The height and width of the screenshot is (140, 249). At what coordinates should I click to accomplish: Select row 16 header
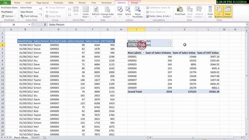[2, 92]
